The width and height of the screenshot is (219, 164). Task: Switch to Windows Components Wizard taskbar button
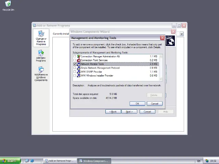click(x=94, y=161)
